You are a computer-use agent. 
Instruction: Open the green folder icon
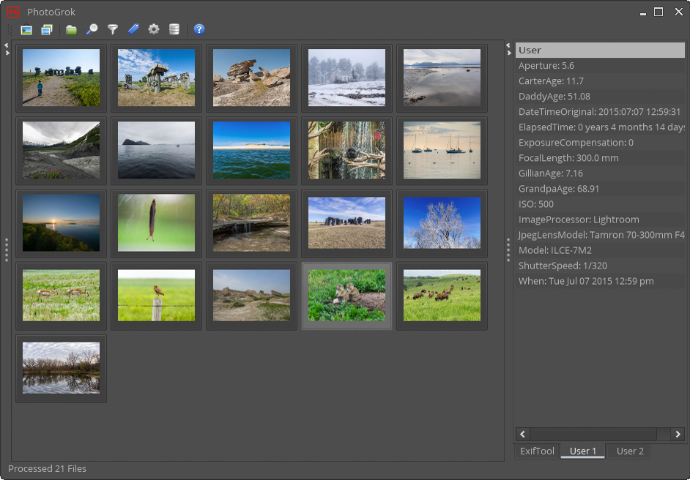tap(71, 29)
